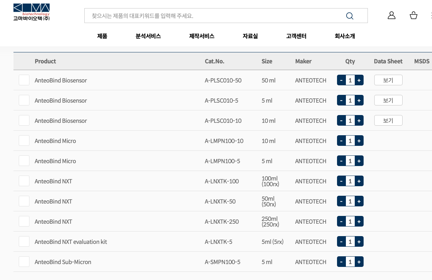Image resolution: width=432 pixels, height=280 pixels.
Task: View data sheet for A-PLSC010-50
Action: tap(388, 80)
